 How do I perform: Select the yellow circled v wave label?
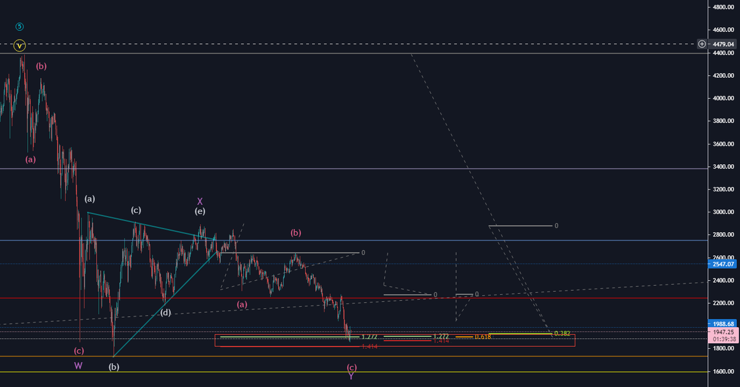coord(20,45)
